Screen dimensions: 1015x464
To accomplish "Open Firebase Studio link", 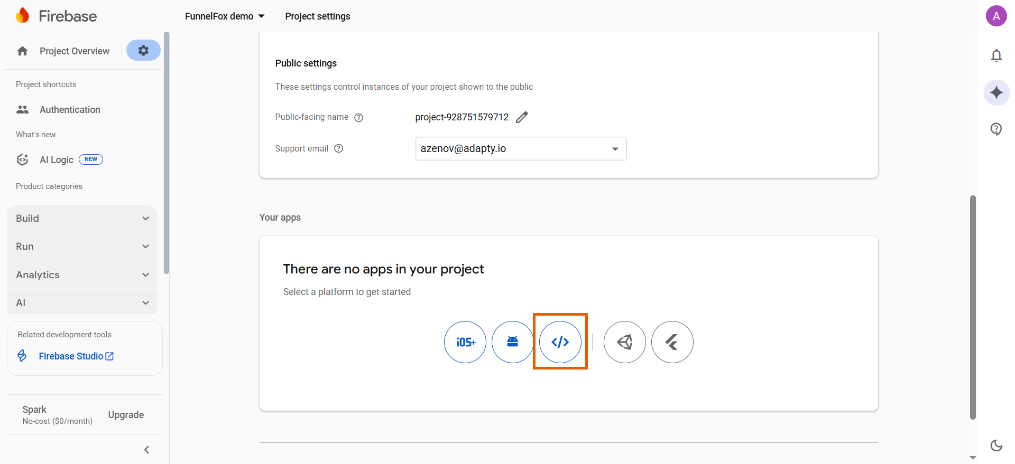I will [76, 356].
